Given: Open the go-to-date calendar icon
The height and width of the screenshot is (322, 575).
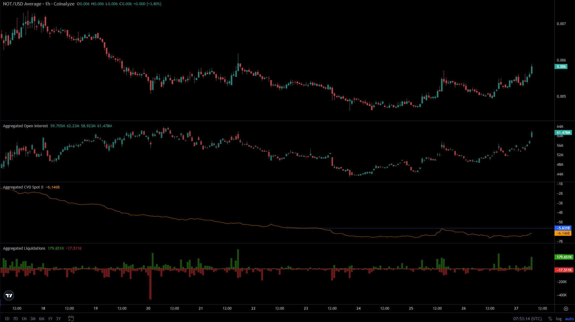Looking at the screenshot, I should (71, 318).
